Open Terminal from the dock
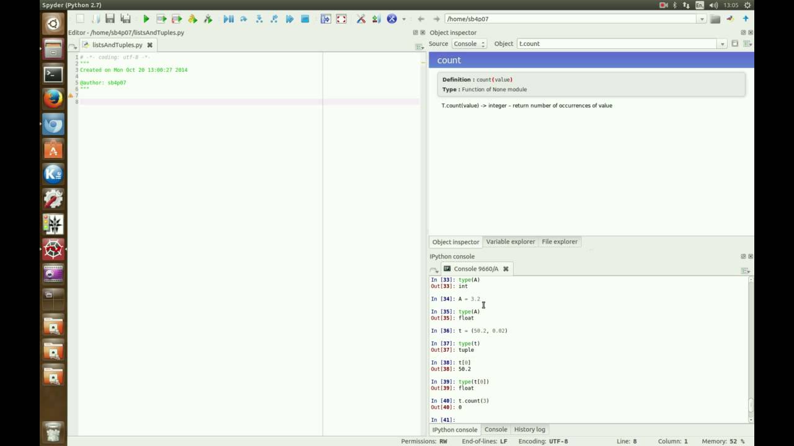Image resolution: width=794 pixels, height=446 pixels. [x=53, y=74]
